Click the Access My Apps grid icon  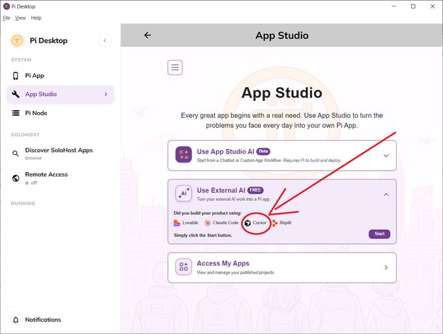[x=184, y=266]
